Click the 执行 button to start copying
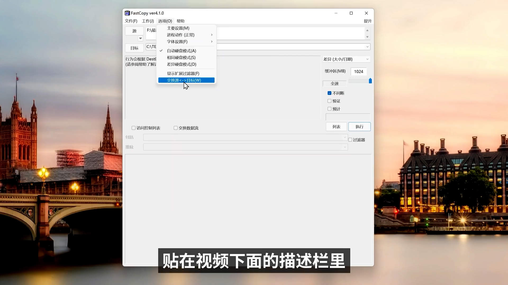 pyautogui.click(x=359, y=127)
